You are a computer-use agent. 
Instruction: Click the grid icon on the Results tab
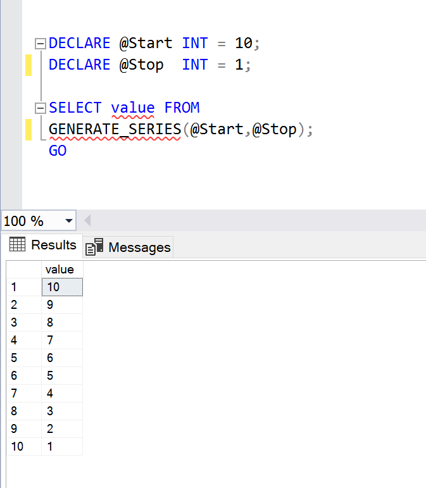coord(17,244)
